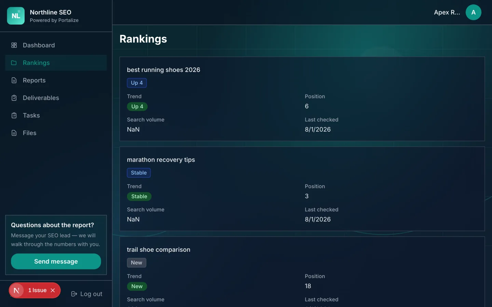Viewport: 492px width, 307px height.
Task: Click the Files document icon
Action: pyautogui.click(x=14, y=133)
